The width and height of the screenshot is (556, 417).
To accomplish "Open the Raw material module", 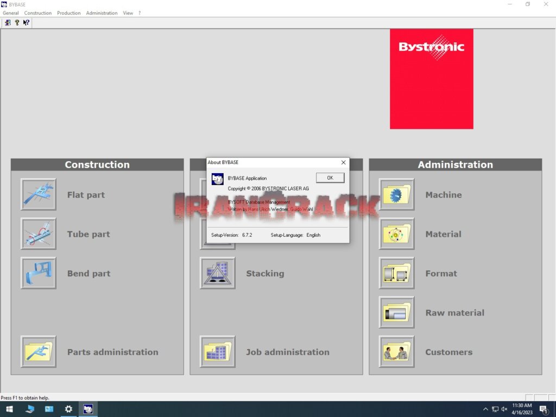I will pos(396,313).
